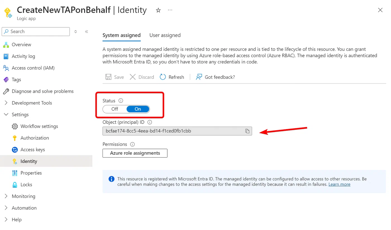
Task: Click the Access keys icon
Action: coord(15,150)
